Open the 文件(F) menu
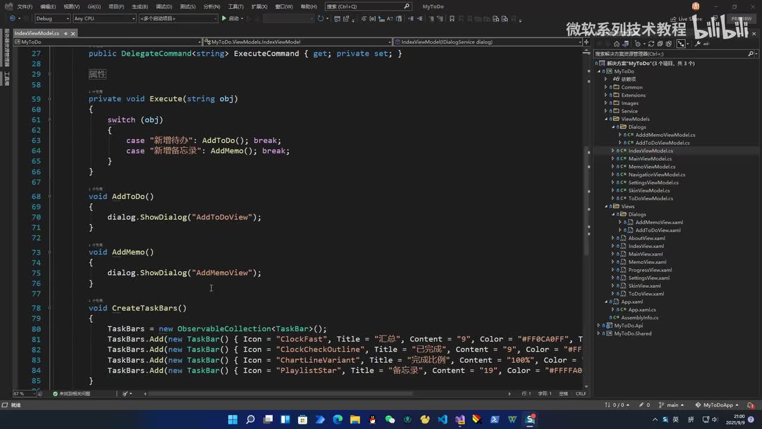 pyautogui.click(x=25, y=7)
